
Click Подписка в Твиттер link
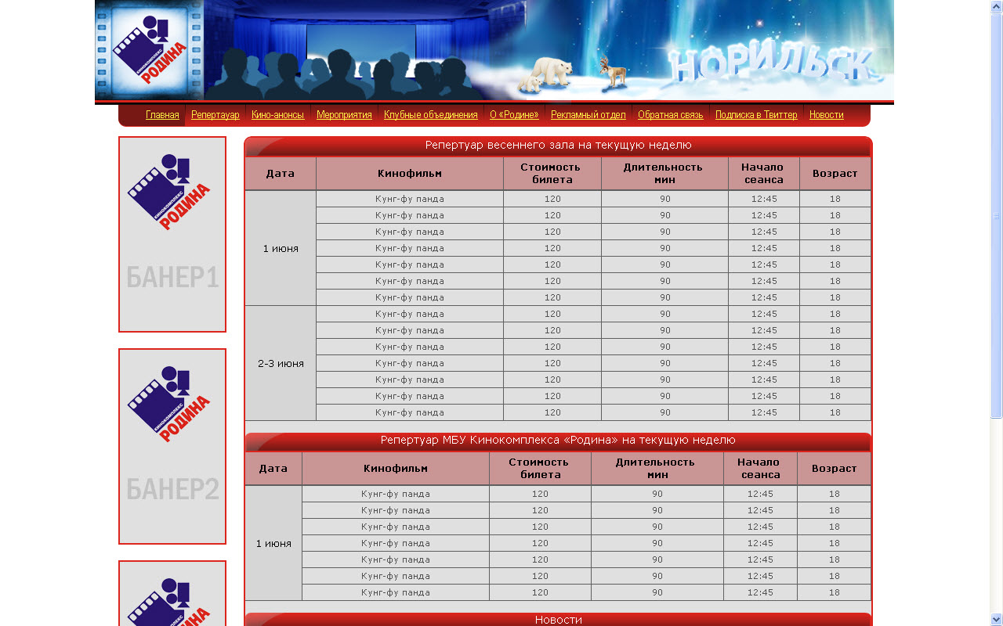(x=755, y=115)
